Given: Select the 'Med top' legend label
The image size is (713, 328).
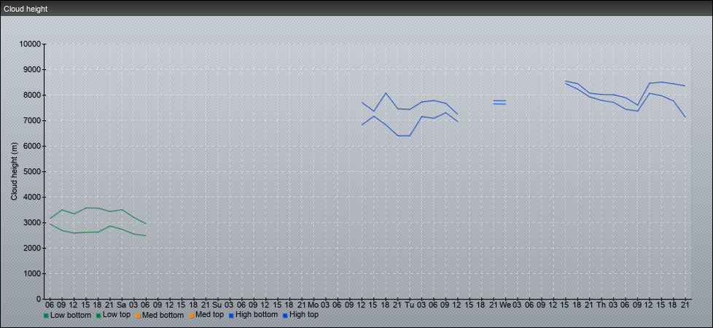Looking at the screenshot, I should click(x=210, y=315).
